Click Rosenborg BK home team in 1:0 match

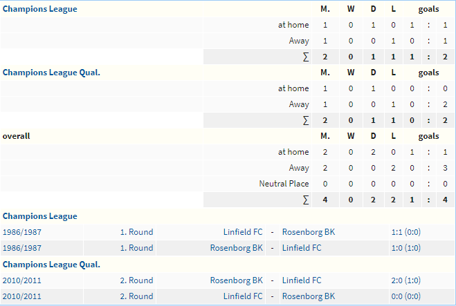237,248
